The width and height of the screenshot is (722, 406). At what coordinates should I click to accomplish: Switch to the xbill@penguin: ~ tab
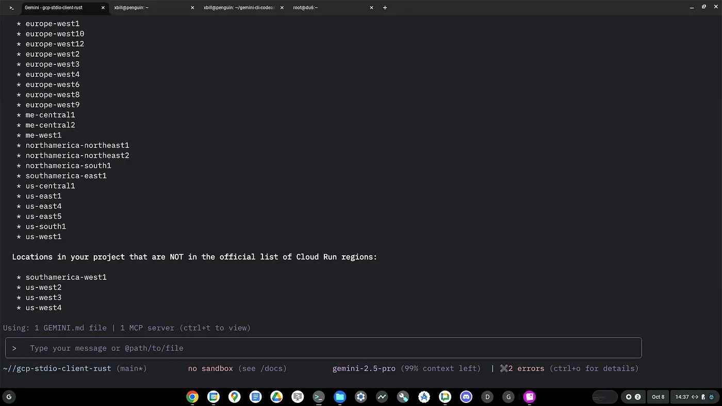[150, 8]
